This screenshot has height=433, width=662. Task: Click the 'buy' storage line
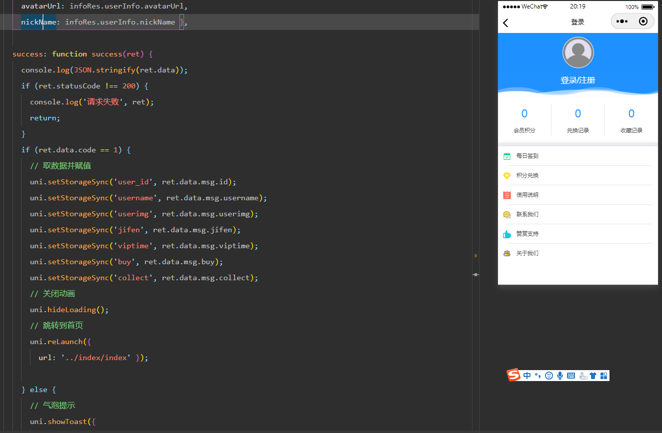point(126,262)
